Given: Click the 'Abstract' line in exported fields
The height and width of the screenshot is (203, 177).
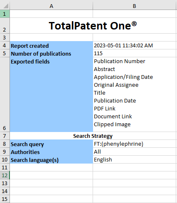Looking at the screenshot, I should [104, 69].
